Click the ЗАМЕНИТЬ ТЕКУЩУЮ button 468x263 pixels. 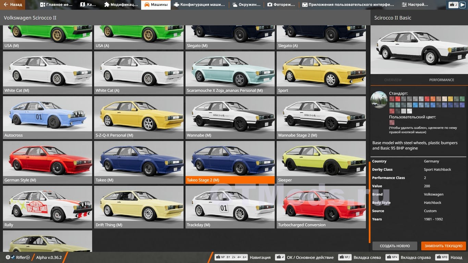click(x=444, y=246)
